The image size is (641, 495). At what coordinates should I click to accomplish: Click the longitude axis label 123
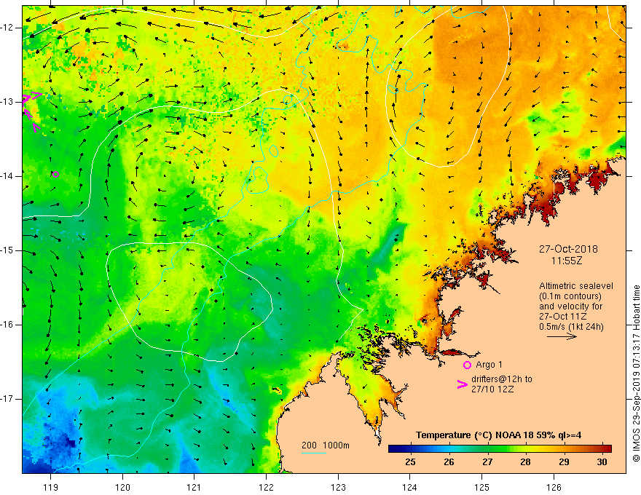[x=338, y=487]
